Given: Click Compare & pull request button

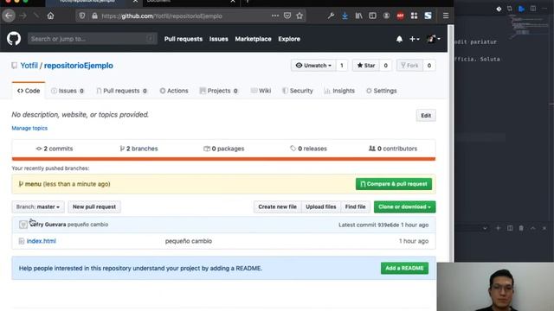Looking at the screenshot, I should (x=394, y=184).
